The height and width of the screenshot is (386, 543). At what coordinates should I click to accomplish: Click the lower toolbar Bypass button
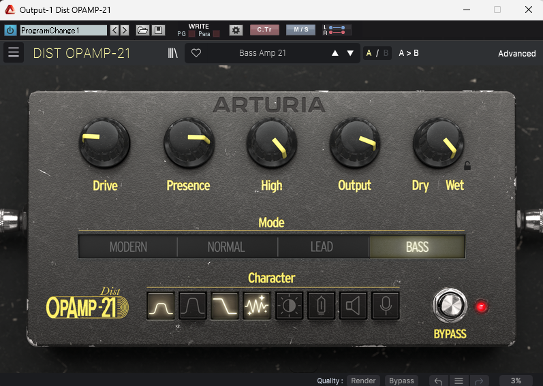[x=401, y=381]
